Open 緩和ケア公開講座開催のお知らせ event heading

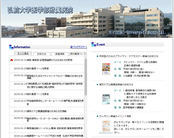tap(116, 85)
